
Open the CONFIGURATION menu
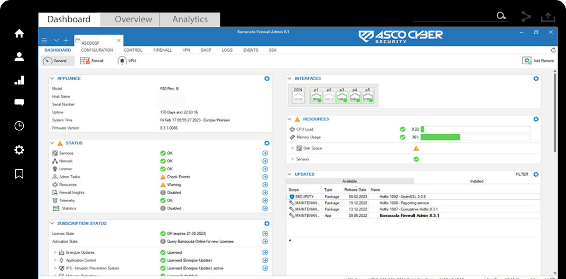pyautogui.click(x=97, y=50)
